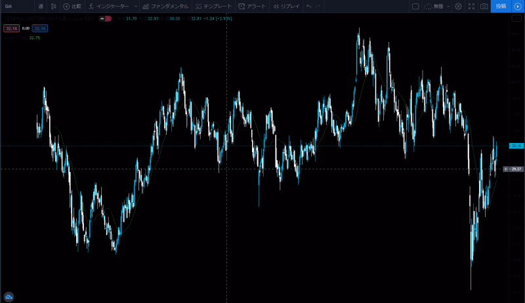This screenshot has width=525, height=303.
Task: Click the compare (比較) symbol button
Action: coord(72,6)
